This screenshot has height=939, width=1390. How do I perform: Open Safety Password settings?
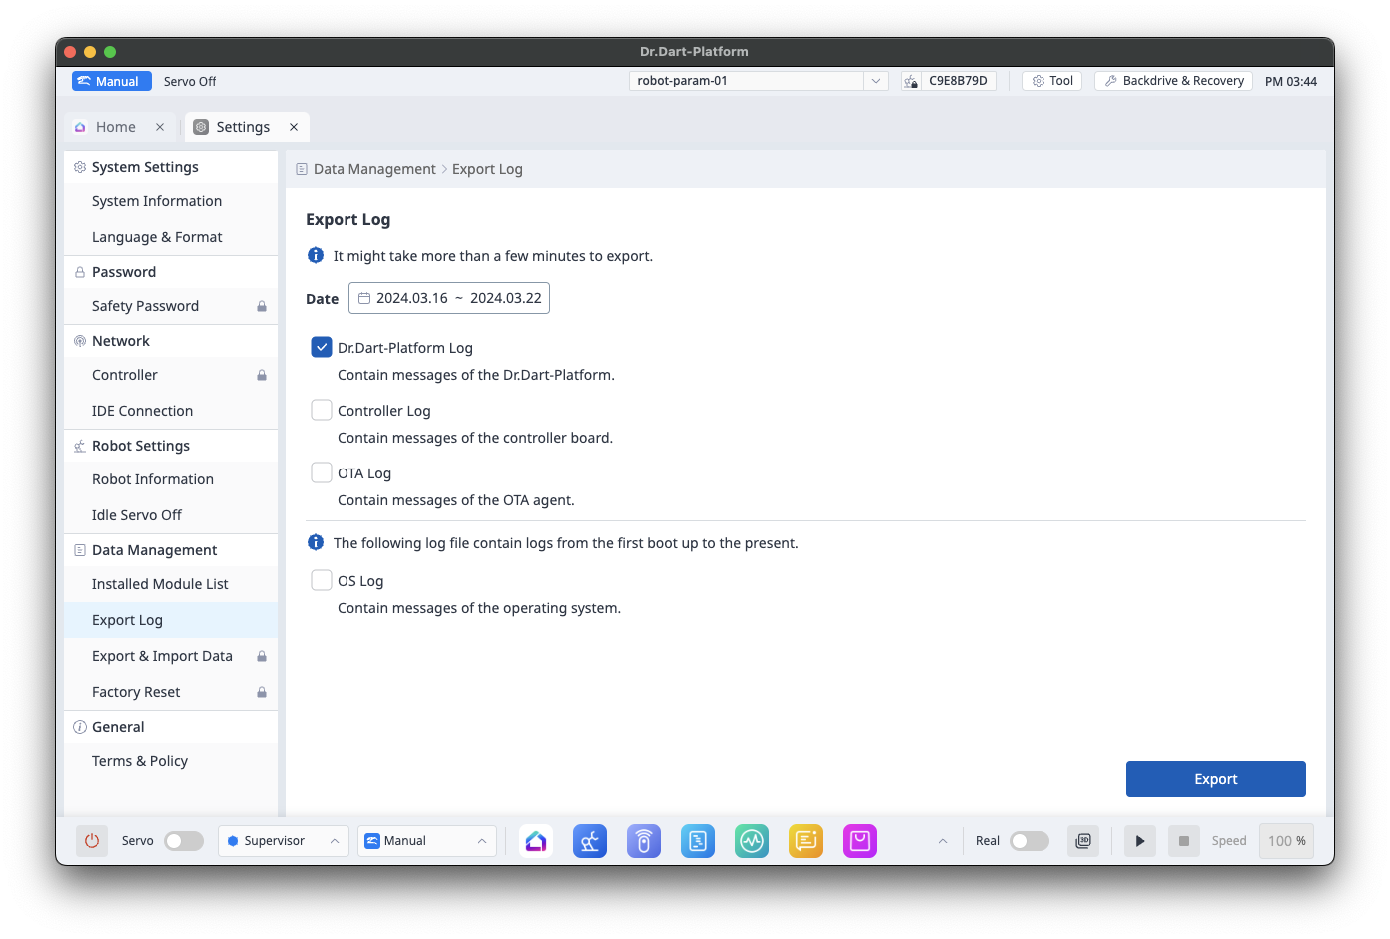coord(171,306)
